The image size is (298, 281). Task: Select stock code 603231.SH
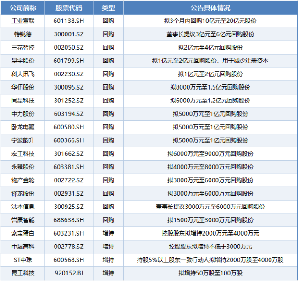[x=69, y=233]
